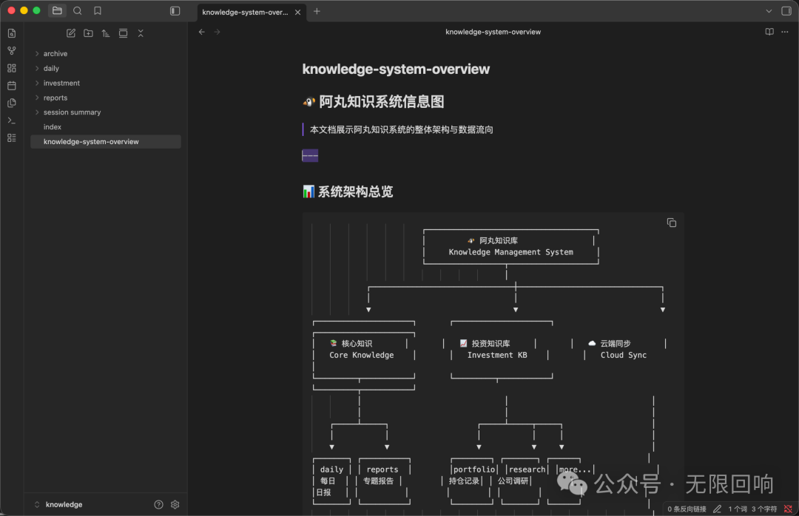Toggle the left sidebar visibility
The image size is (799, 516).
(x=175, y=11)
